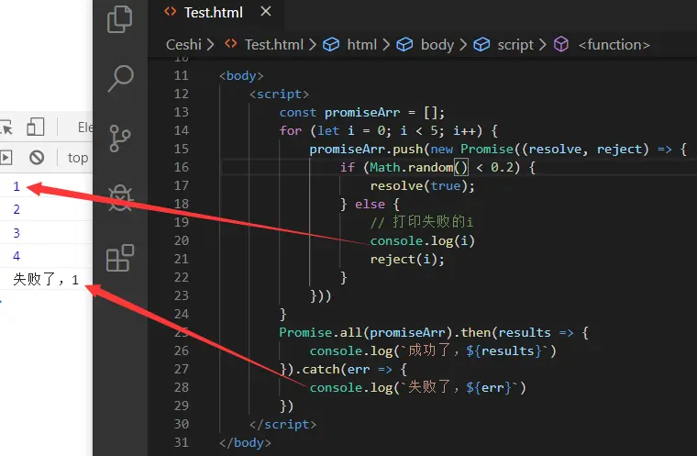Click the body breadcrumb item
This screenshot has width=697, height=456.
(x=437, y=44)
